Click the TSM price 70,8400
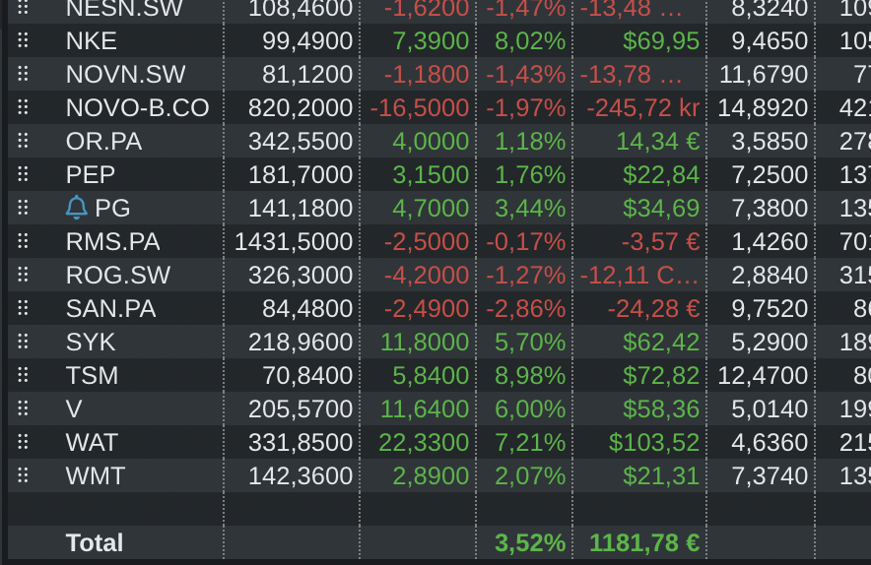The image size is (871, 565). pyautogui.click(x=307, y=376)
